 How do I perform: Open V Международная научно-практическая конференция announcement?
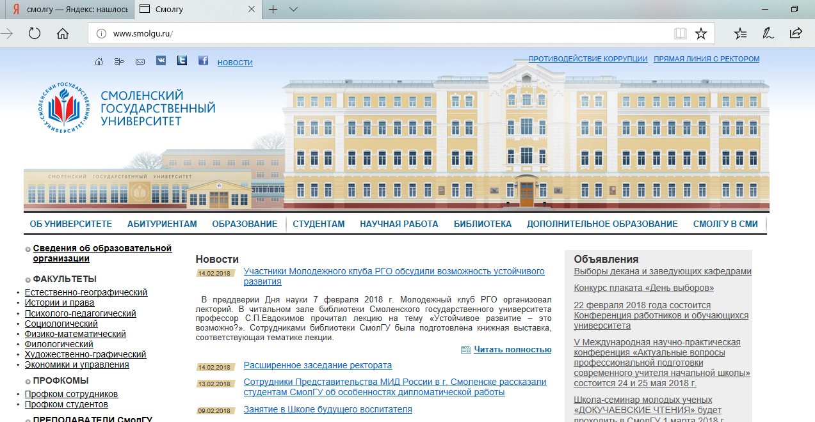(662, 363)
